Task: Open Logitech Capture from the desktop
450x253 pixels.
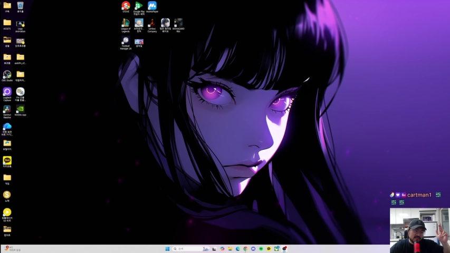Action: coord(7,92)
